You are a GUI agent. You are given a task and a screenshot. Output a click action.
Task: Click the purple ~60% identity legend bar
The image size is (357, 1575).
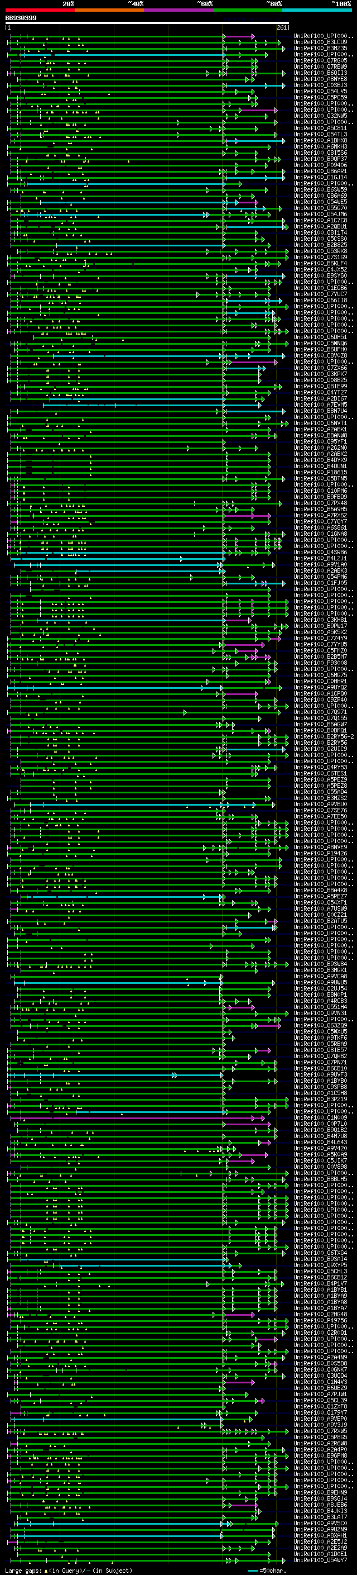[x=178, y=10]
